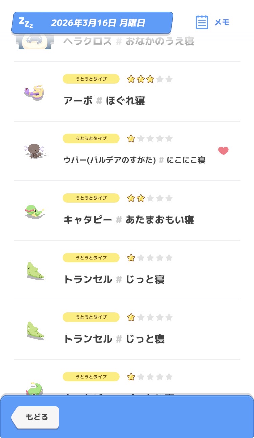
Task: Toggle the heart favorite on ウパー entry
Action: tap(223, 151)
